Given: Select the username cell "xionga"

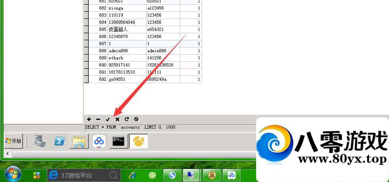Looking at the screenshot, I should (x=127, y=8).
